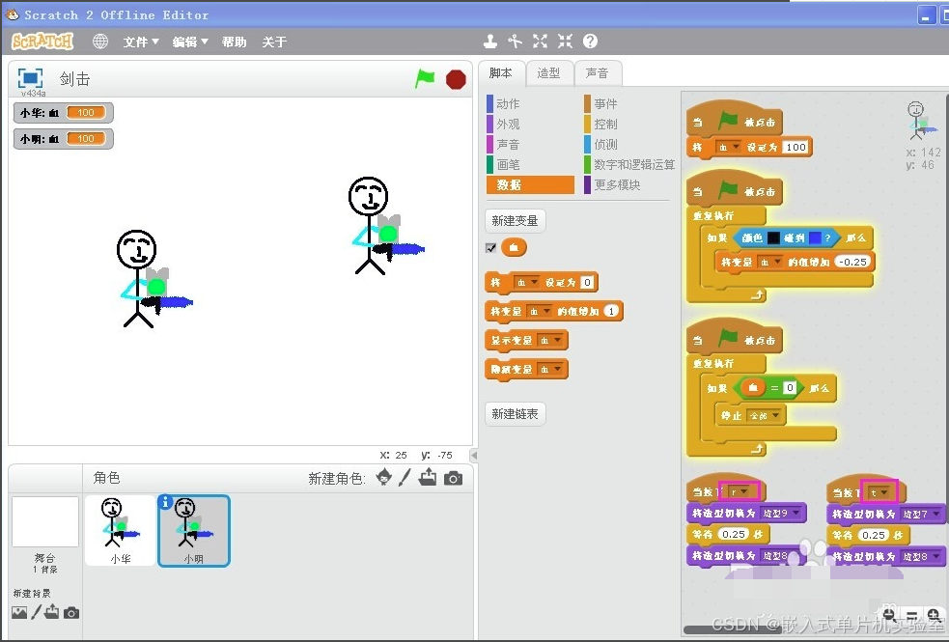This screenshot has width=949, height=642.
Task: Create a new sprite from the camera
Action: pyautogui.click(x=453, y=479)
